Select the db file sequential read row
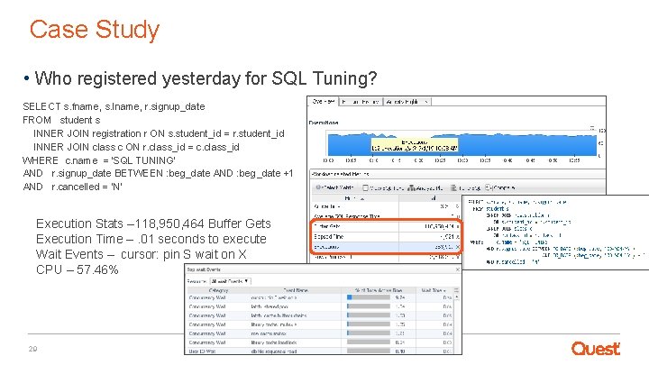The width and height of the screenshot is (649, 365). tap(320, 351)
